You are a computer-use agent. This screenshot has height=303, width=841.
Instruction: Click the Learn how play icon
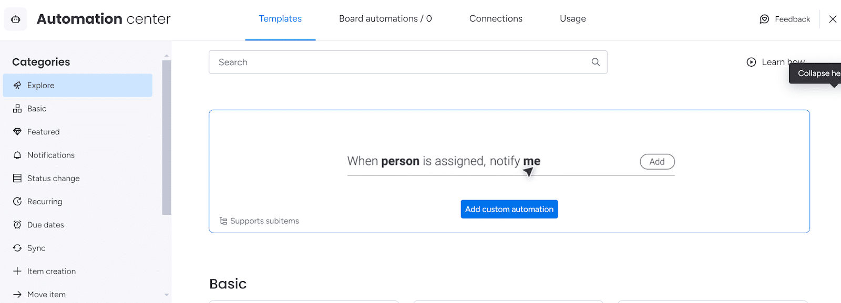pyautogui.click(x=751, y=62)
